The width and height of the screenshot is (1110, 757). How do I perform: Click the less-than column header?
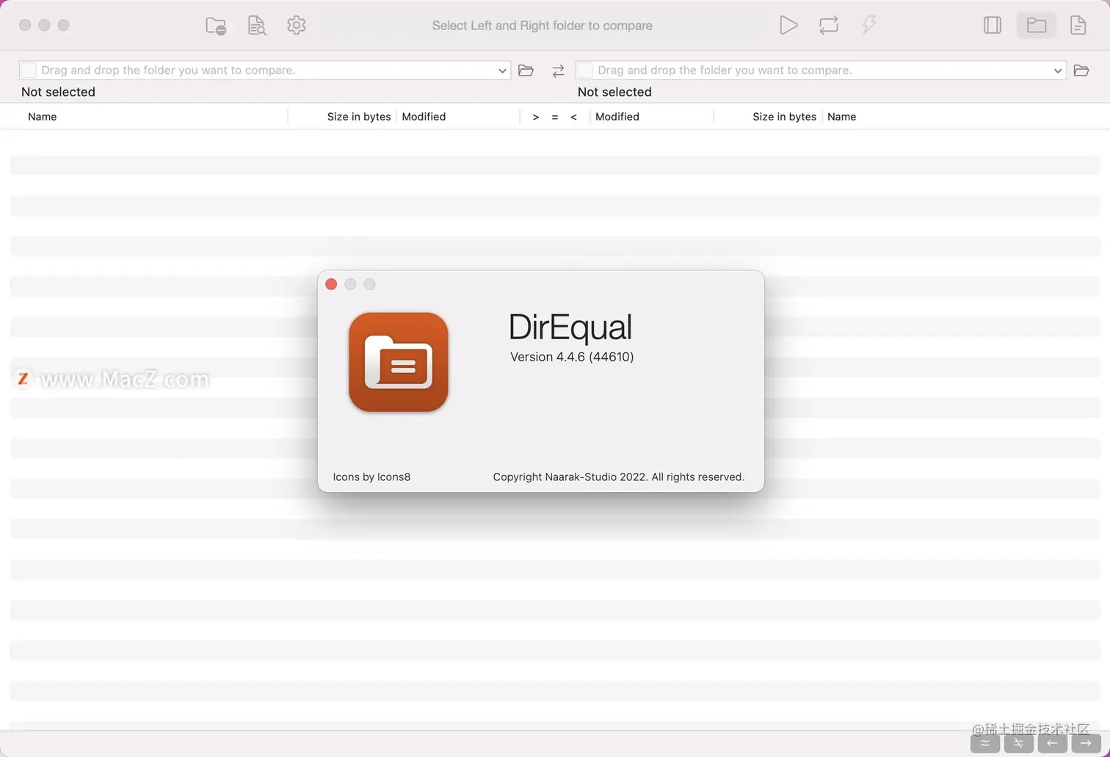click(574, 117)
